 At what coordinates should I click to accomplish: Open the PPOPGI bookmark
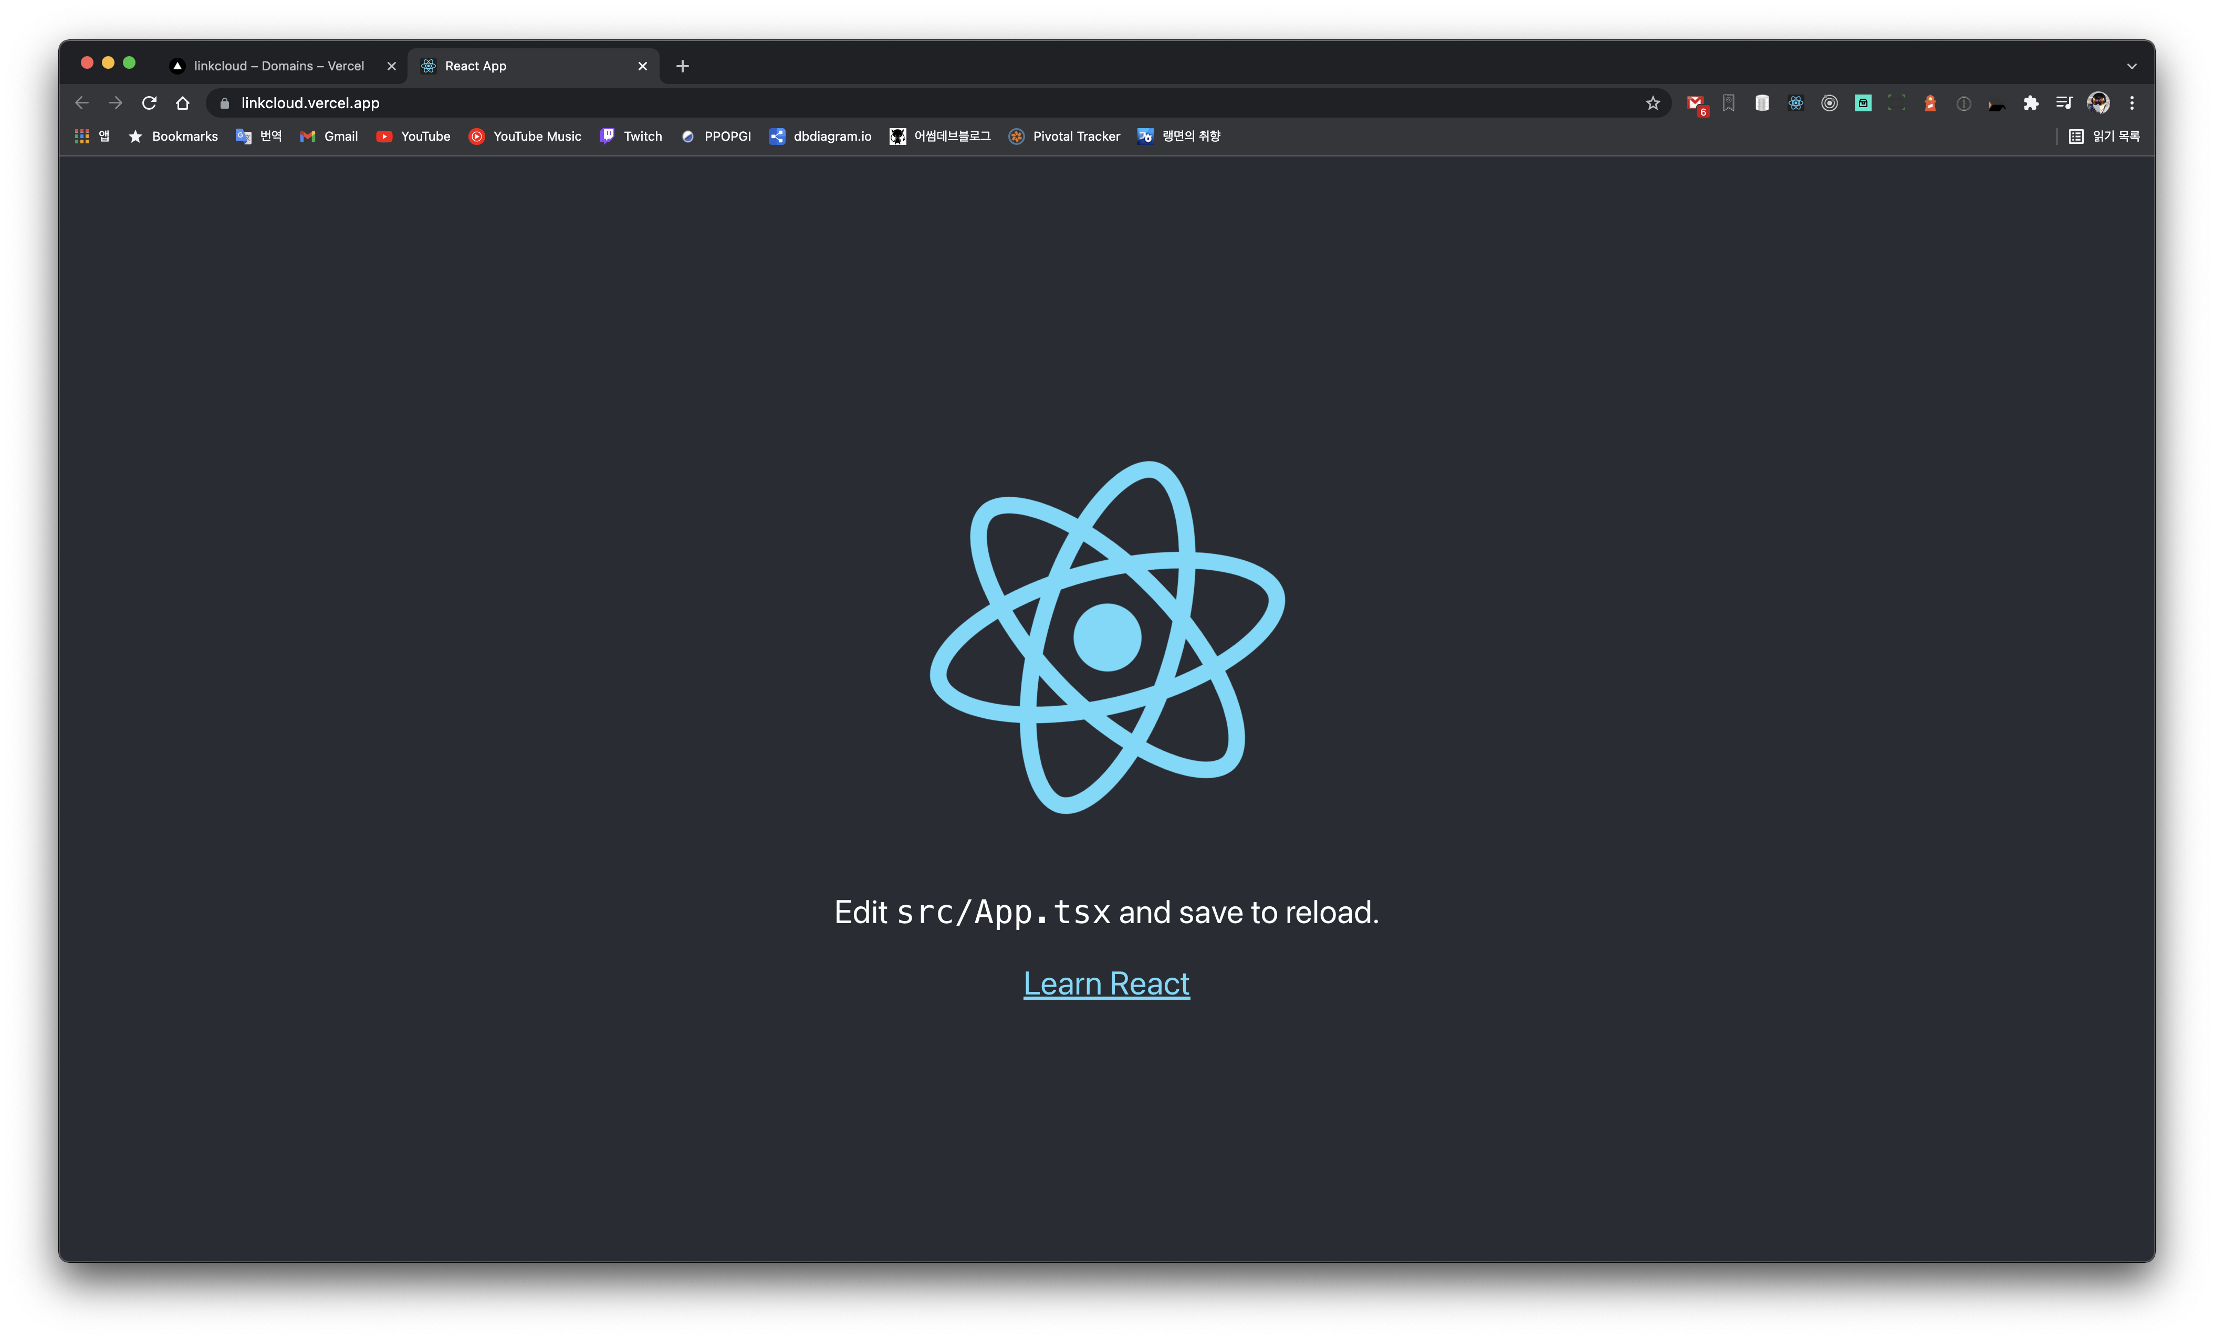pyautogui.click(x=716, y=137)
